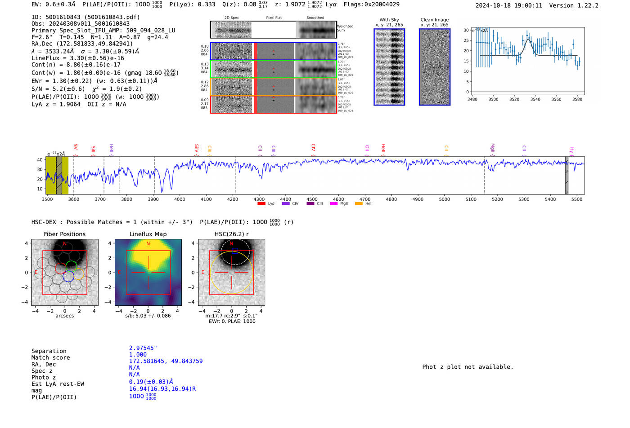Screen dimensions: 630x428
Task: Open the With Sky cutout image
Action: (x=389, y=67)
